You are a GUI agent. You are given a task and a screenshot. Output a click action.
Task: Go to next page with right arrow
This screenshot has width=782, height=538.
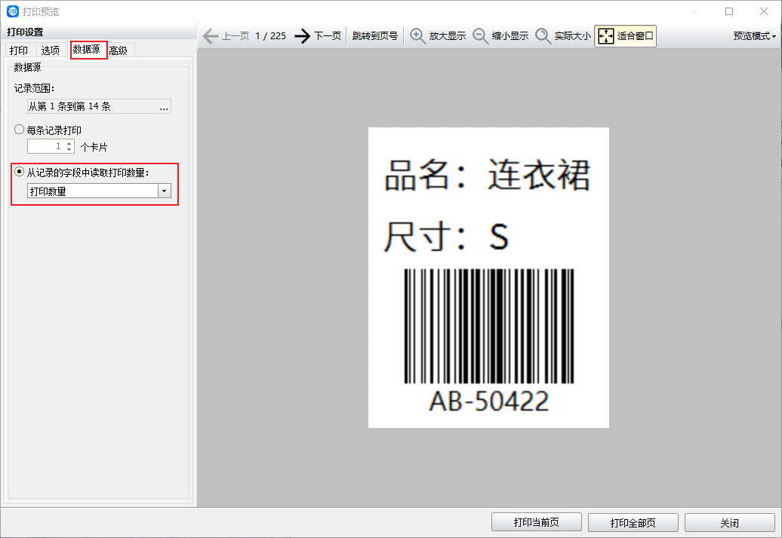[x=302, y=36]
